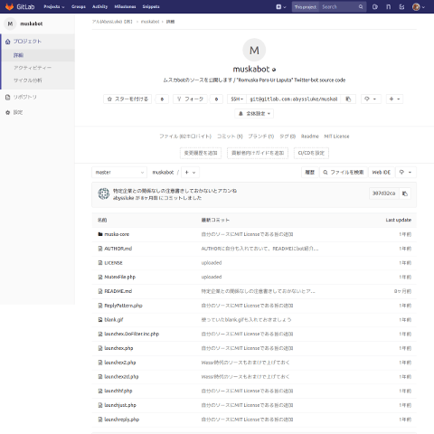Click the search magnifier icon in header

pos(361,6)
